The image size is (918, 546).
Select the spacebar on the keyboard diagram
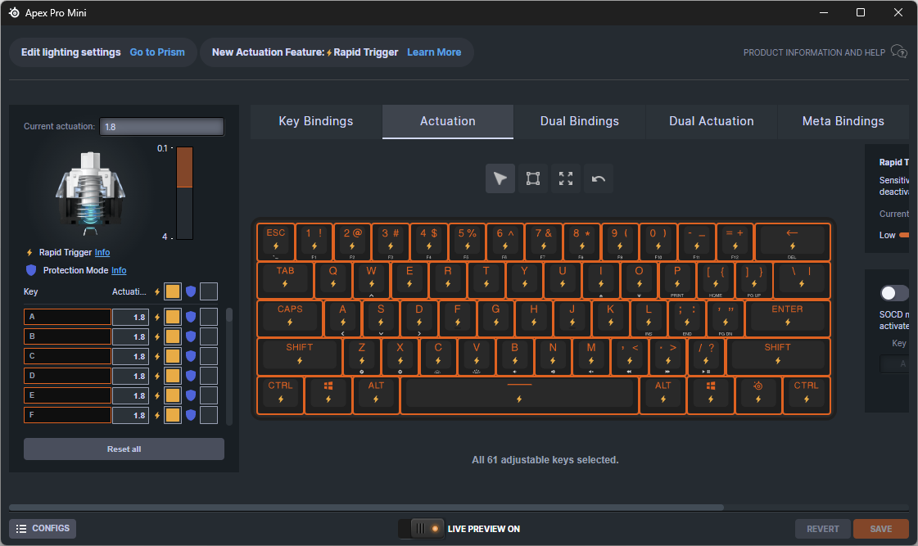click(x=519, y=395)
